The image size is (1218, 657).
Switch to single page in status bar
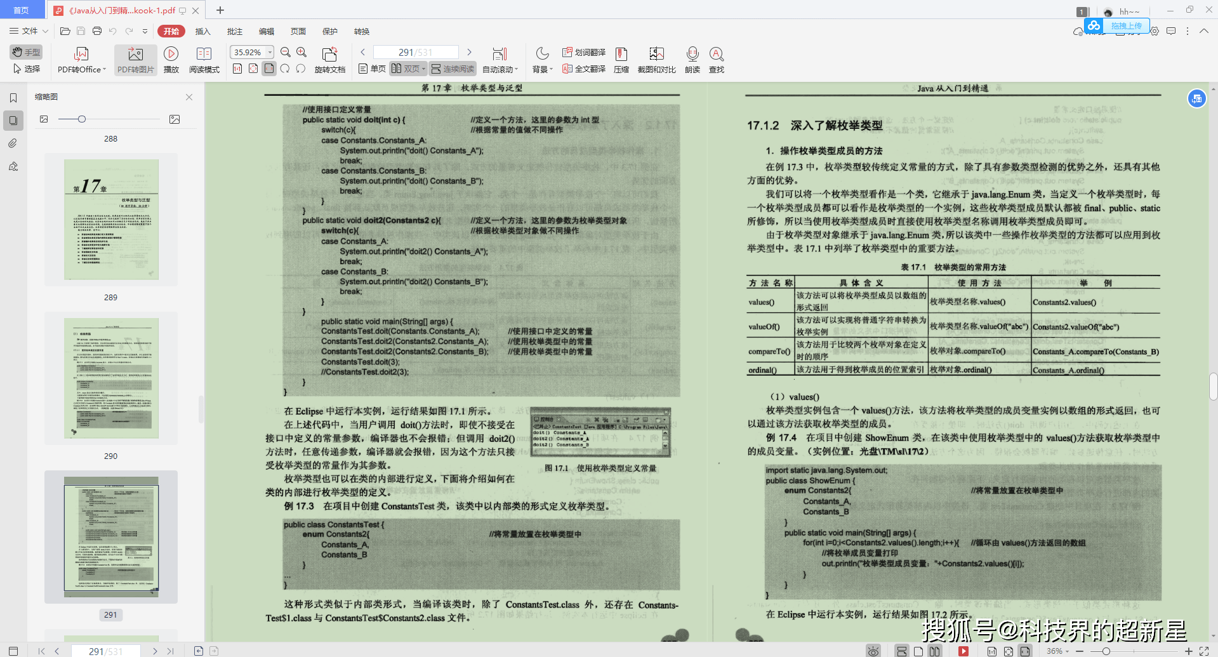(918, 651)
